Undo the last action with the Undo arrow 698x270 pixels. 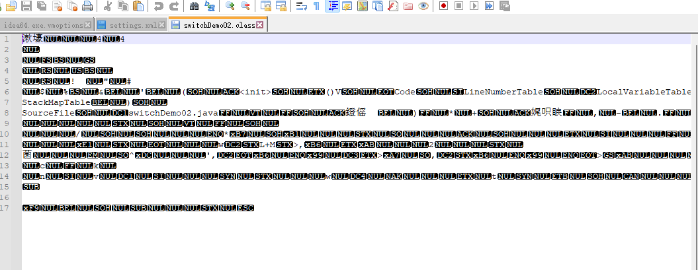tap(159, 6)
